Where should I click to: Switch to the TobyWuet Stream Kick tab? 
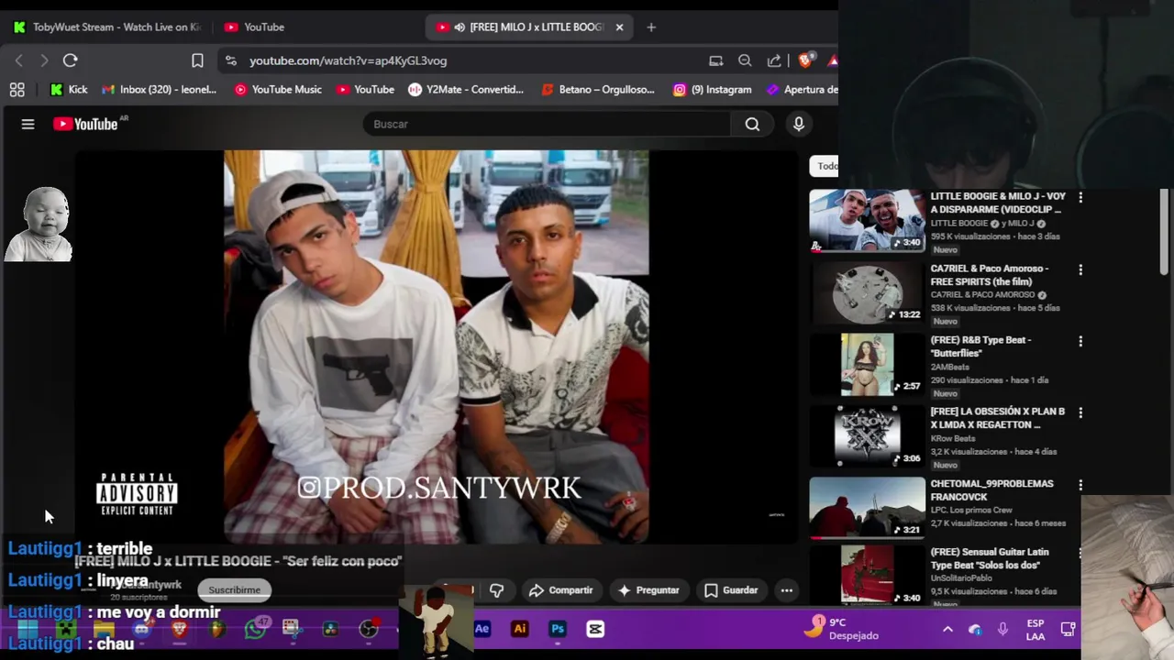[x=106, y=27]
